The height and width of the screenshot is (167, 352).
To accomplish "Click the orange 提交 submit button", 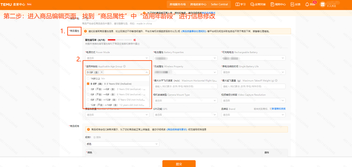I will [179, 164].
